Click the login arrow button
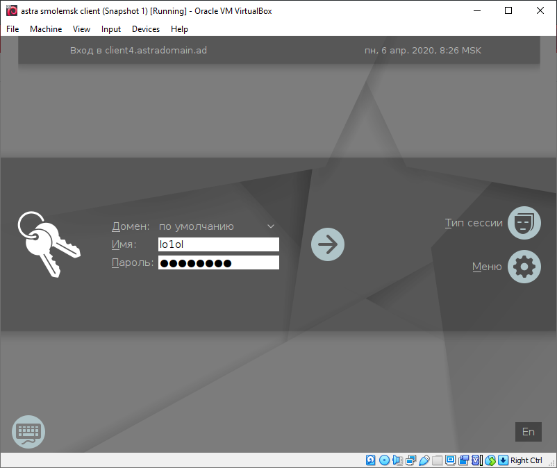The image size is (557, 468). click(x=328, y=244)
